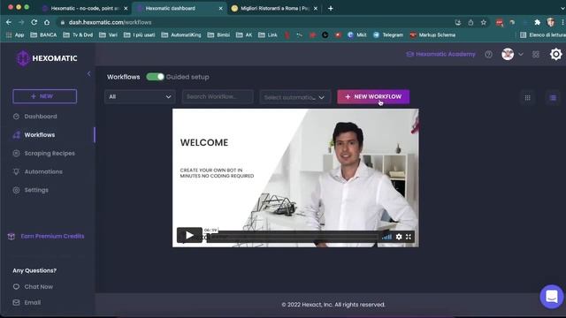Open video player settings gear
Viewport: 566px width, 318px height.
pyautogui.click(x=399, y=237)
